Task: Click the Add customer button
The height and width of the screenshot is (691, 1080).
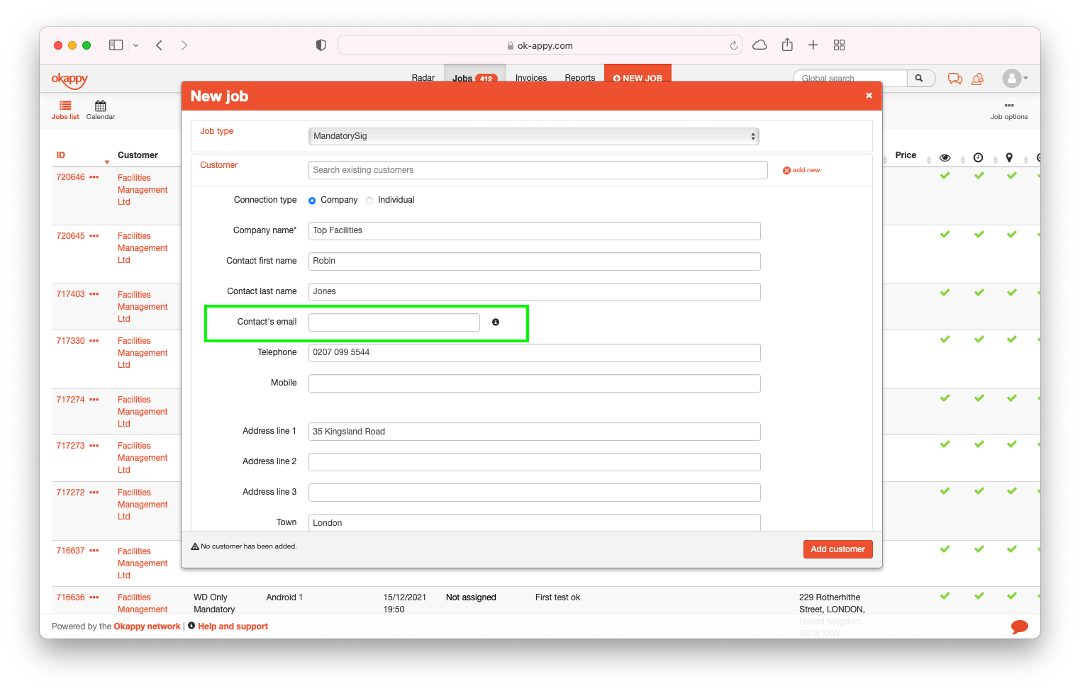Action: coord(838,549)
